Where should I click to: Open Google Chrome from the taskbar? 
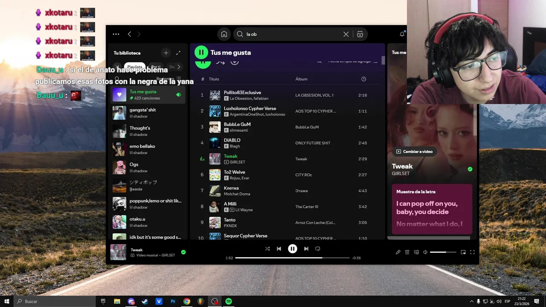pos(187,301)
